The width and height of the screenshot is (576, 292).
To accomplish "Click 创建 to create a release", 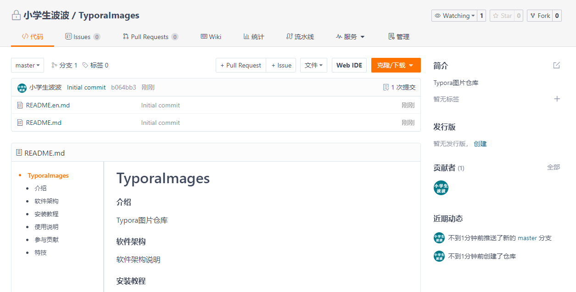I will (x=480, y=144).
